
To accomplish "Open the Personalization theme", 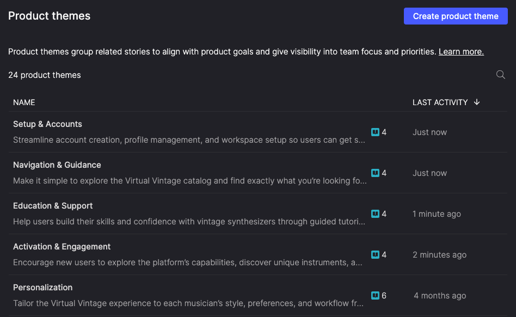I will (42, 288).
